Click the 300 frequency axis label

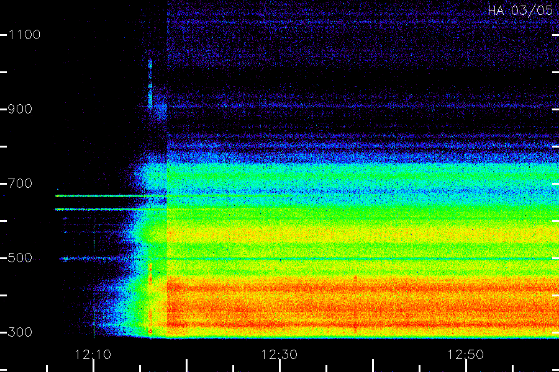(x=20, y=332)
